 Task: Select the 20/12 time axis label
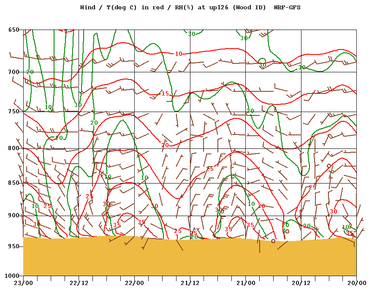pyautogui.click(x=301, y=283)
